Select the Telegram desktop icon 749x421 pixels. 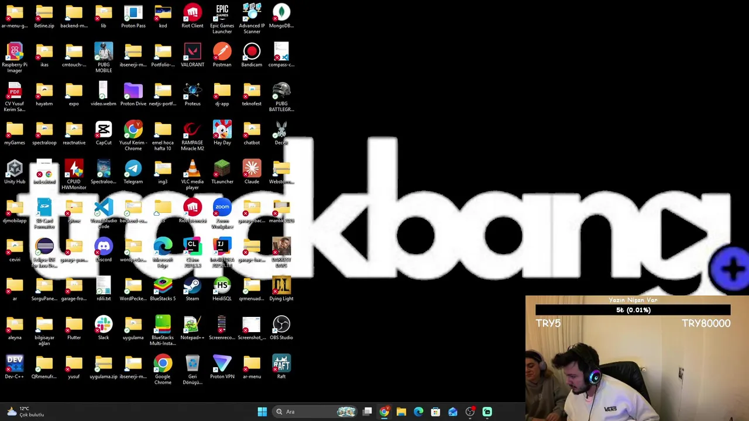click(x=133, y=172)
